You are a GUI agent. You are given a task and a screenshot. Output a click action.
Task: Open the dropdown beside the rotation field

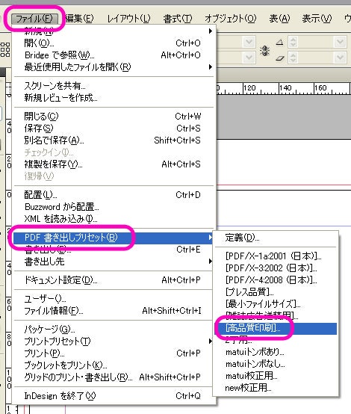pyautogui.click(x=340, y=42)
